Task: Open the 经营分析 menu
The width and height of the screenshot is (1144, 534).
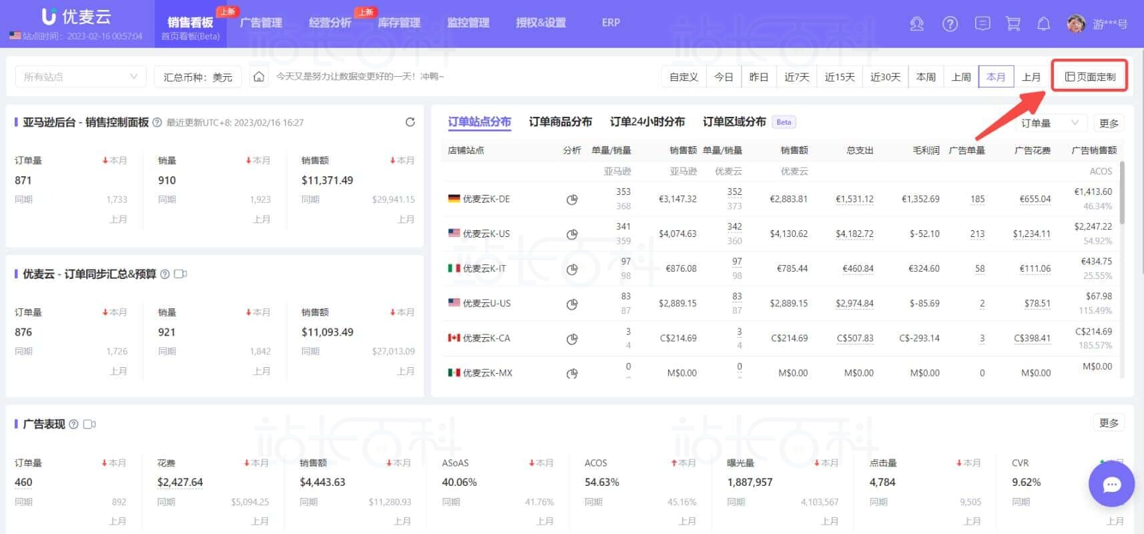Action: [x=330, y=23]
